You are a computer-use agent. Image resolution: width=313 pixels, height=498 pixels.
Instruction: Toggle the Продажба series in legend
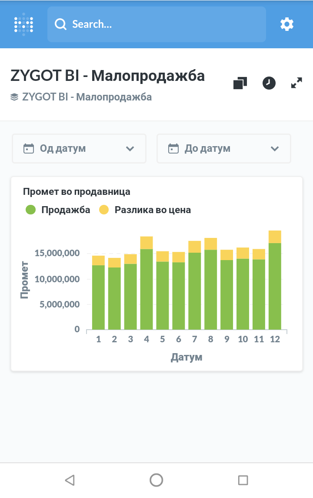coord(66,210)
